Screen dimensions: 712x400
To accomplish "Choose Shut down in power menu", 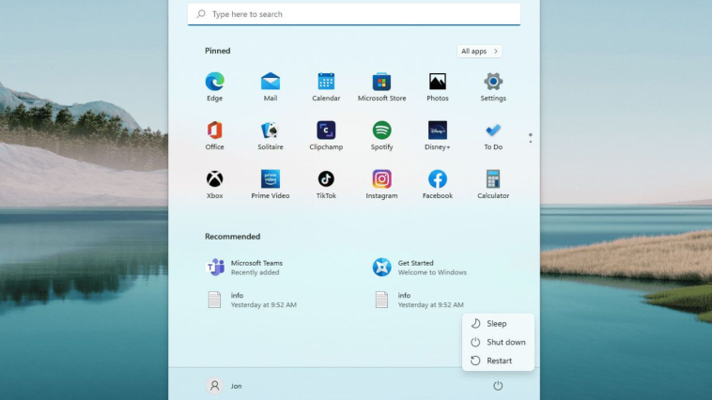I will tap(498, 343).
